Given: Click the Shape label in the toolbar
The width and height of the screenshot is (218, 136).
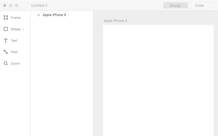Looking at the screenshot, I should click(x=16, y=29).
